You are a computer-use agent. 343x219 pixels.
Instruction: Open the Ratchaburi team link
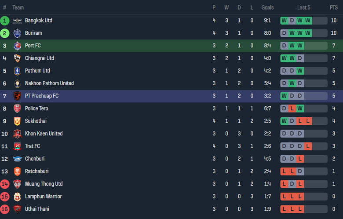tap(36, 171)
